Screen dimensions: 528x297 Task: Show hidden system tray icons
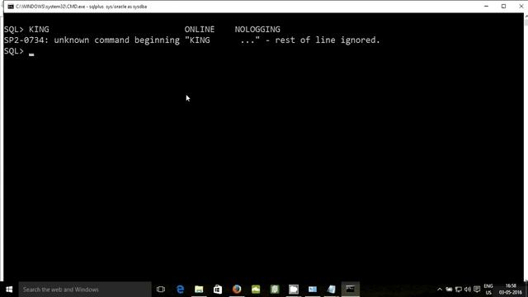point(440,290)
